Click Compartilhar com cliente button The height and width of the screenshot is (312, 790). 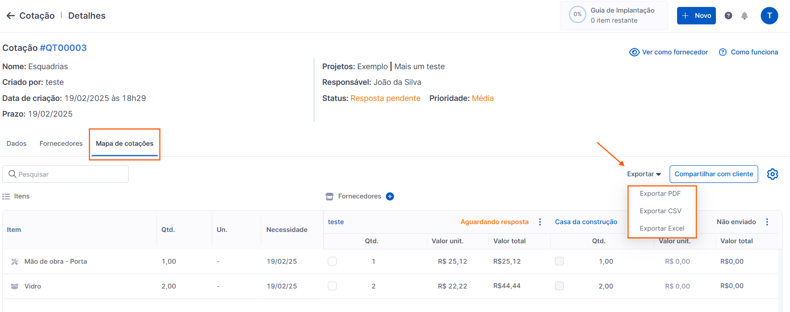pyautogui.click(x=713, y=174)
